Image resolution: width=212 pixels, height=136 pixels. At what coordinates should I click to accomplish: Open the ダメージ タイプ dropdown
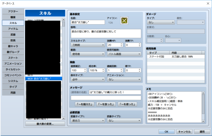[161, 22]
